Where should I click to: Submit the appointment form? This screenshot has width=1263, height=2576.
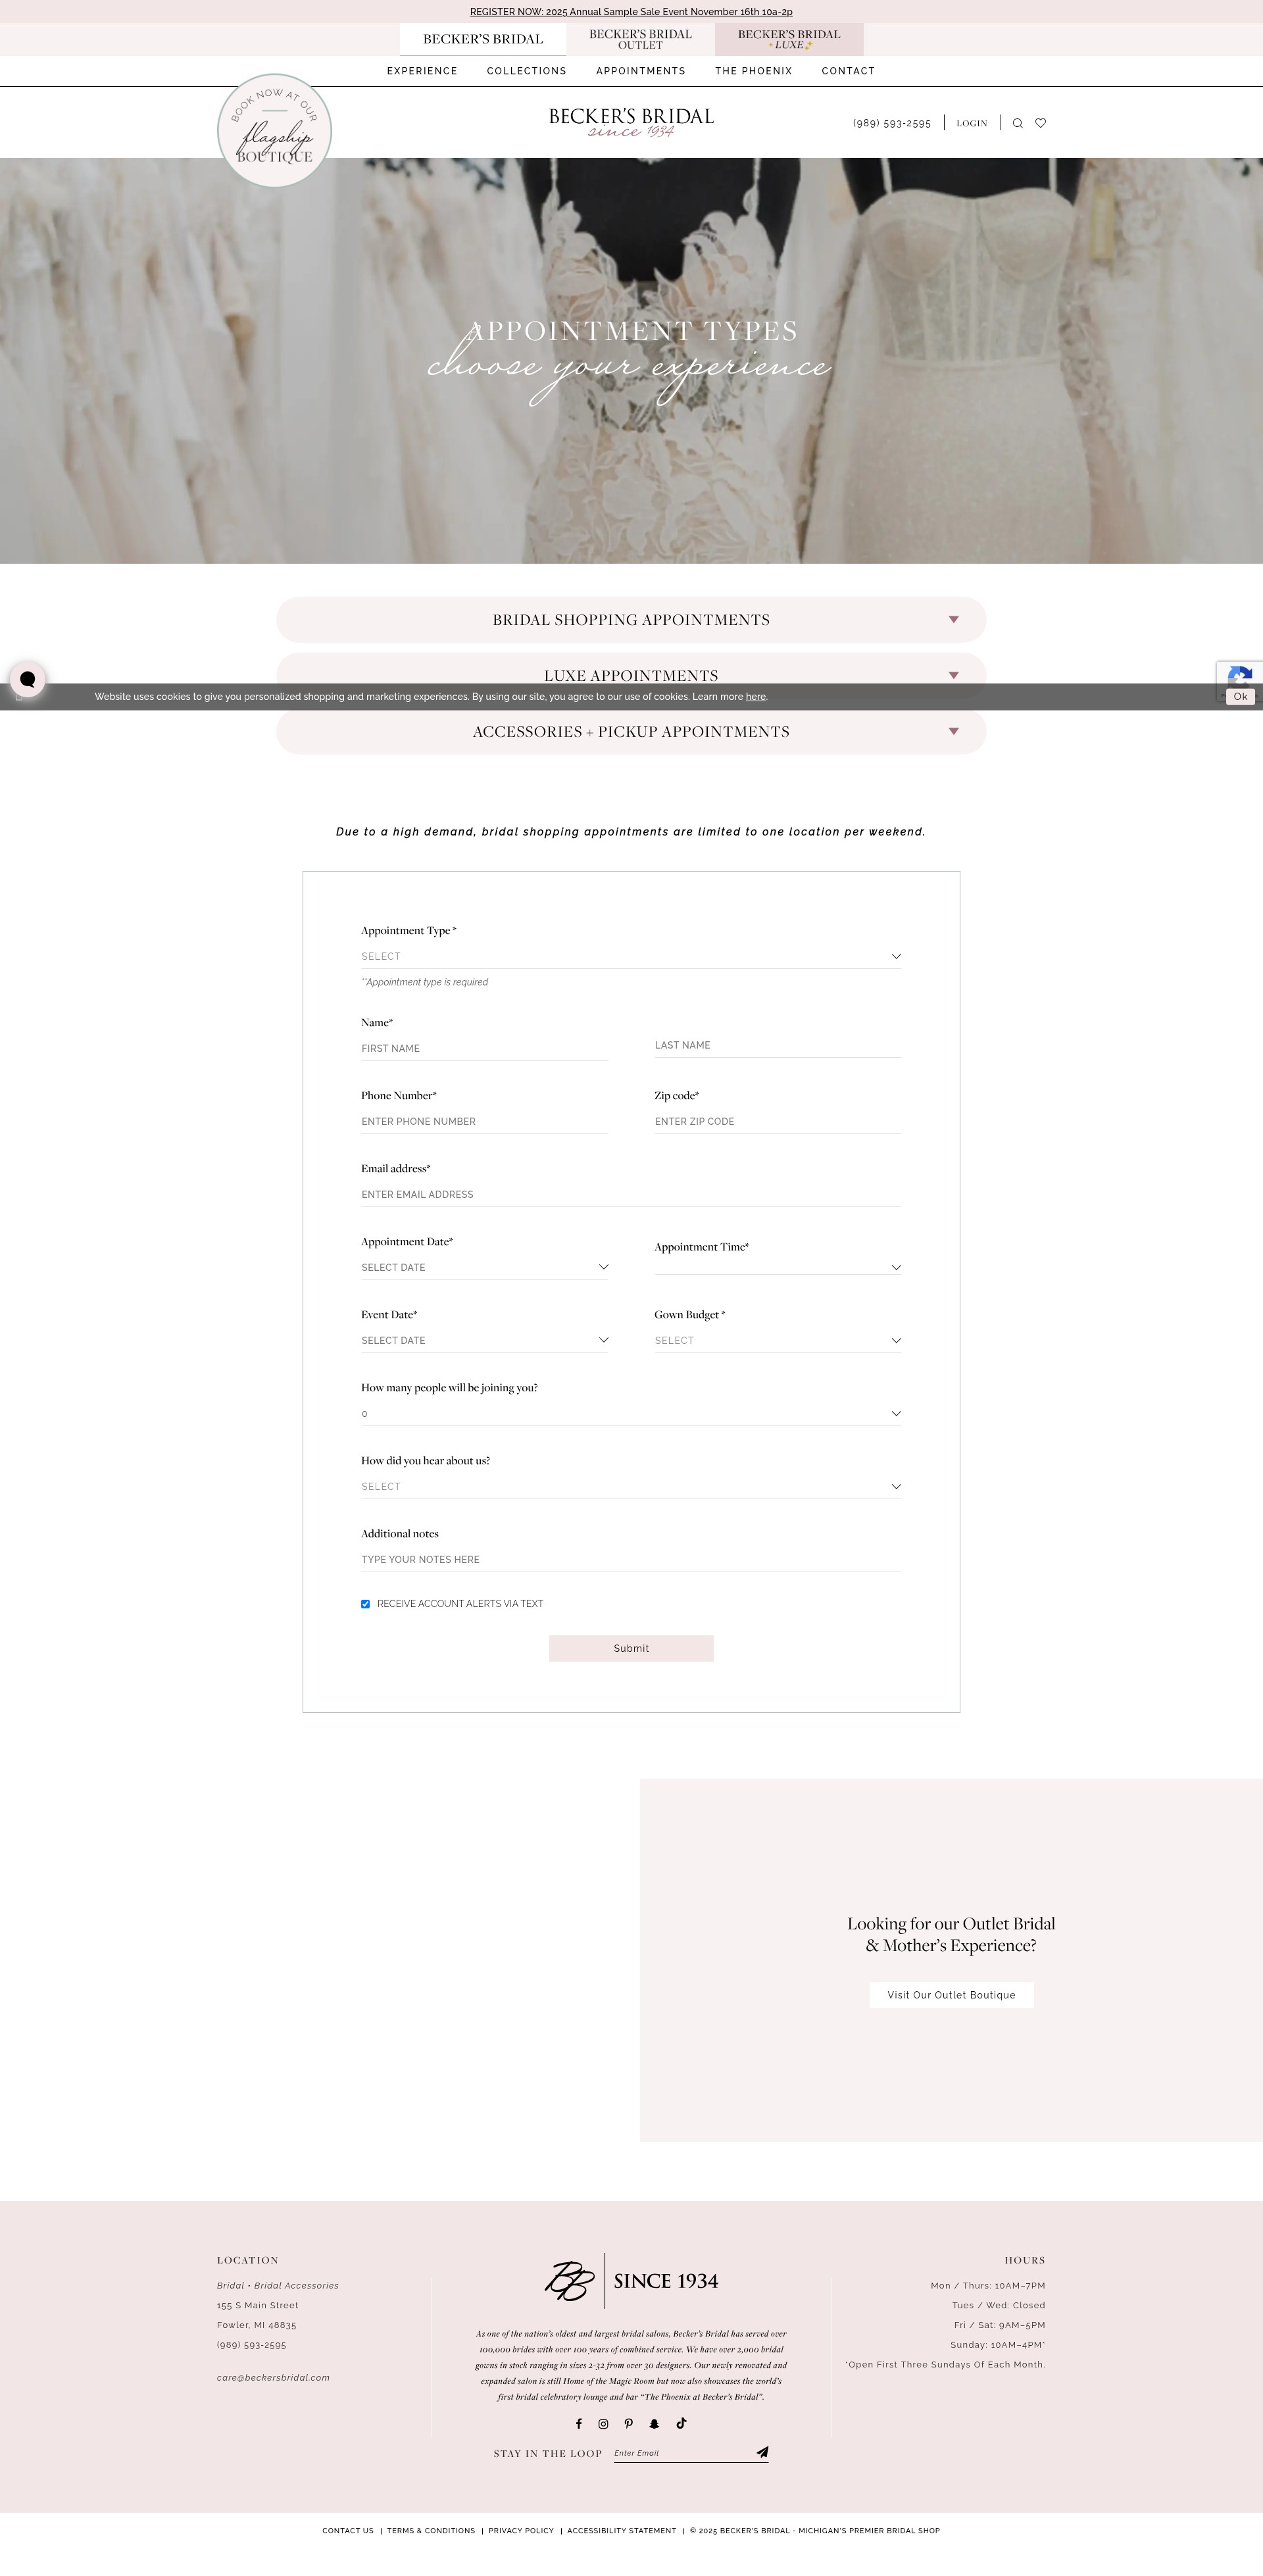click(x=631, y=1648)
